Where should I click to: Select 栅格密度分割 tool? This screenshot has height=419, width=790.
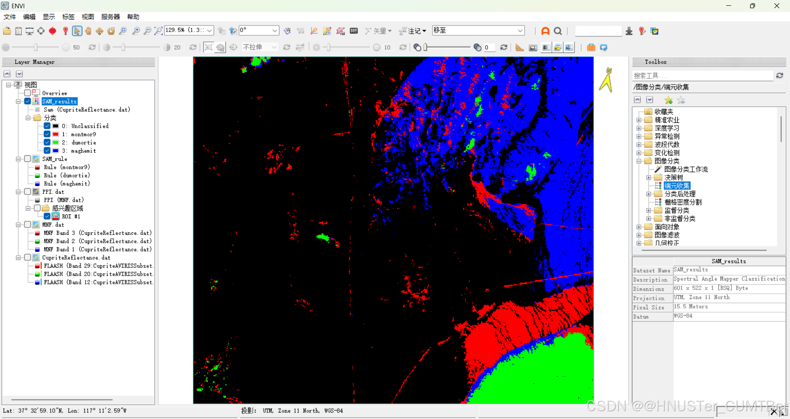683,202
